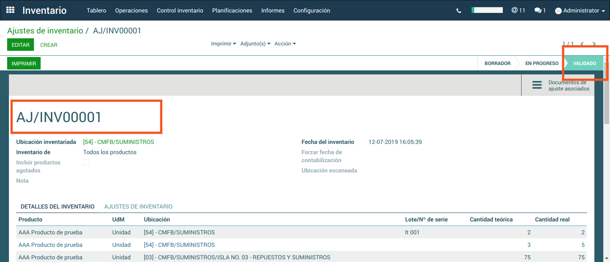
Task: Go to the previous record arrow
Action: pos(582,44)
